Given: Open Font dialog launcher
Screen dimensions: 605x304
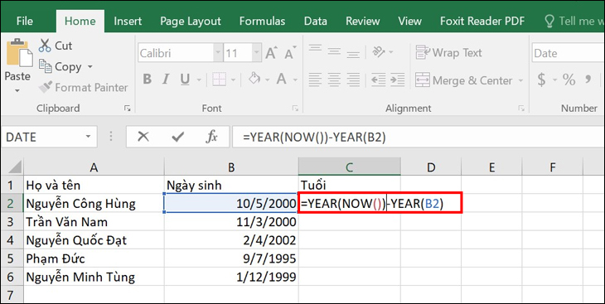Looking at the screenshot, I should pos(295,109).
